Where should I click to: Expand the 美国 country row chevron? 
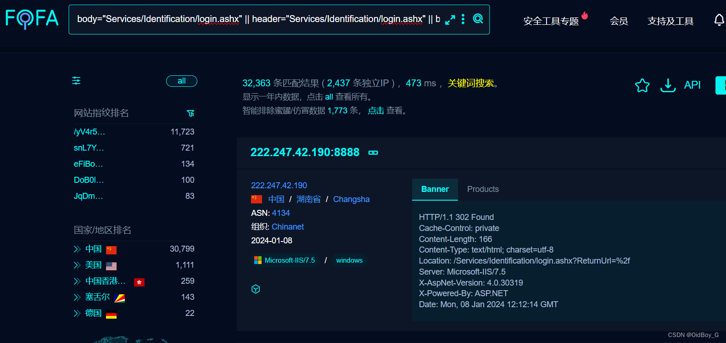(77, 265)
